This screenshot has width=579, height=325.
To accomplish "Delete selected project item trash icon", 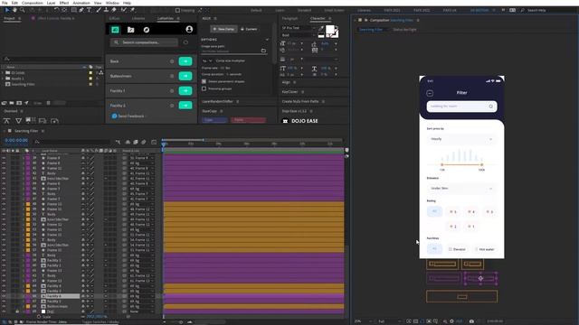I will click(x=48, y=103).
